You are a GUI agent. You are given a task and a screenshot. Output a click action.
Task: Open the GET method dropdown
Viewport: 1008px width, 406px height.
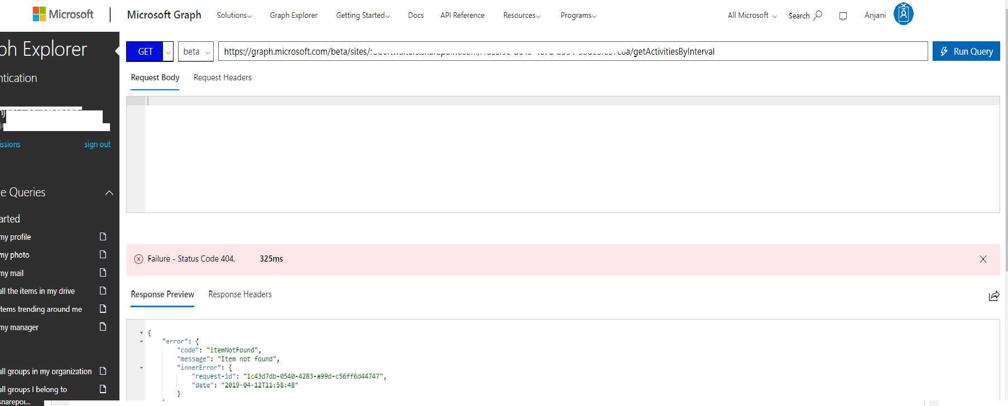coord(168,52)
